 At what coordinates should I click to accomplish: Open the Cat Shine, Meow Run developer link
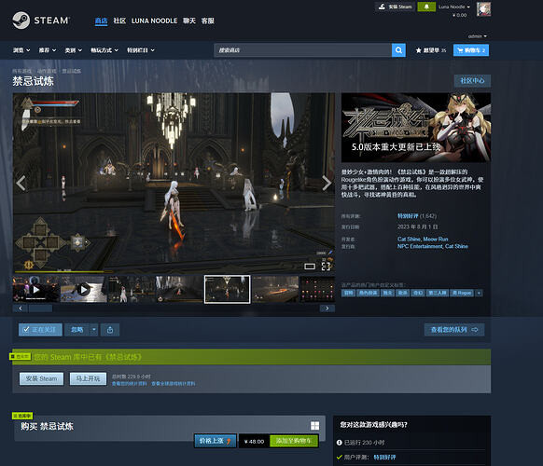[423, 239]
